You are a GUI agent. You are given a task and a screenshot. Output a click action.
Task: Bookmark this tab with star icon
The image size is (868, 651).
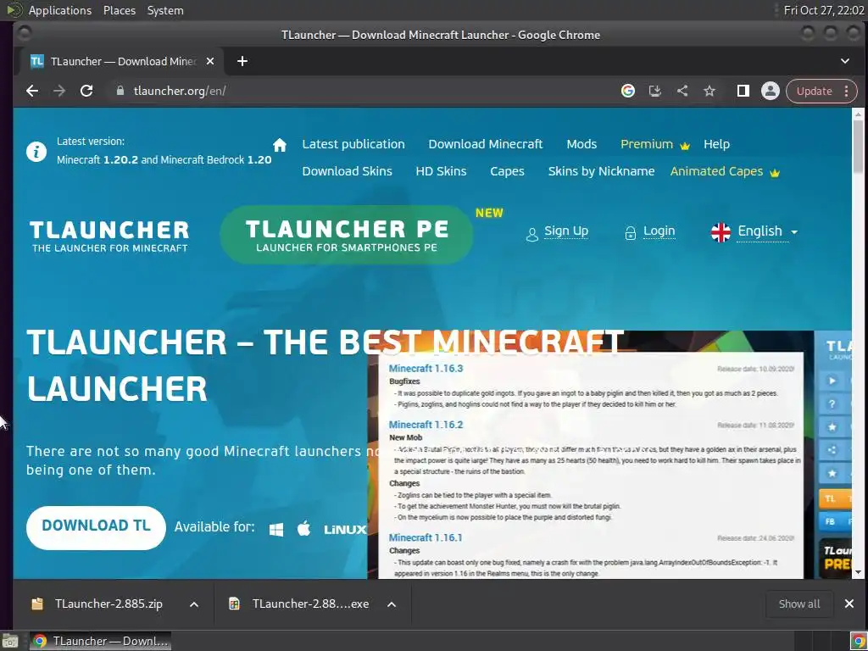709,91
